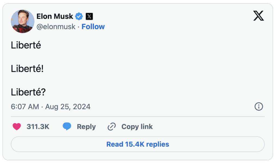Click the Read 15.4K replies button
This screenshot has height=164, width=278.
pyautogui.click(x=138, y=144)
